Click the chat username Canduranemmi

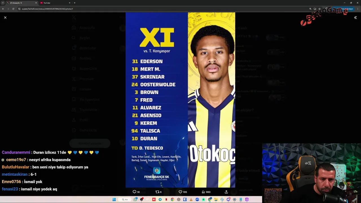[16, 152]
